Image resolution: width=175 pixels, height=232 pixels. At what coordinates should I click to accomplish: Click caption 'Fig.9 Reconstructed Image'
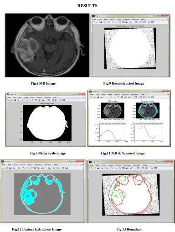point(124,83)
